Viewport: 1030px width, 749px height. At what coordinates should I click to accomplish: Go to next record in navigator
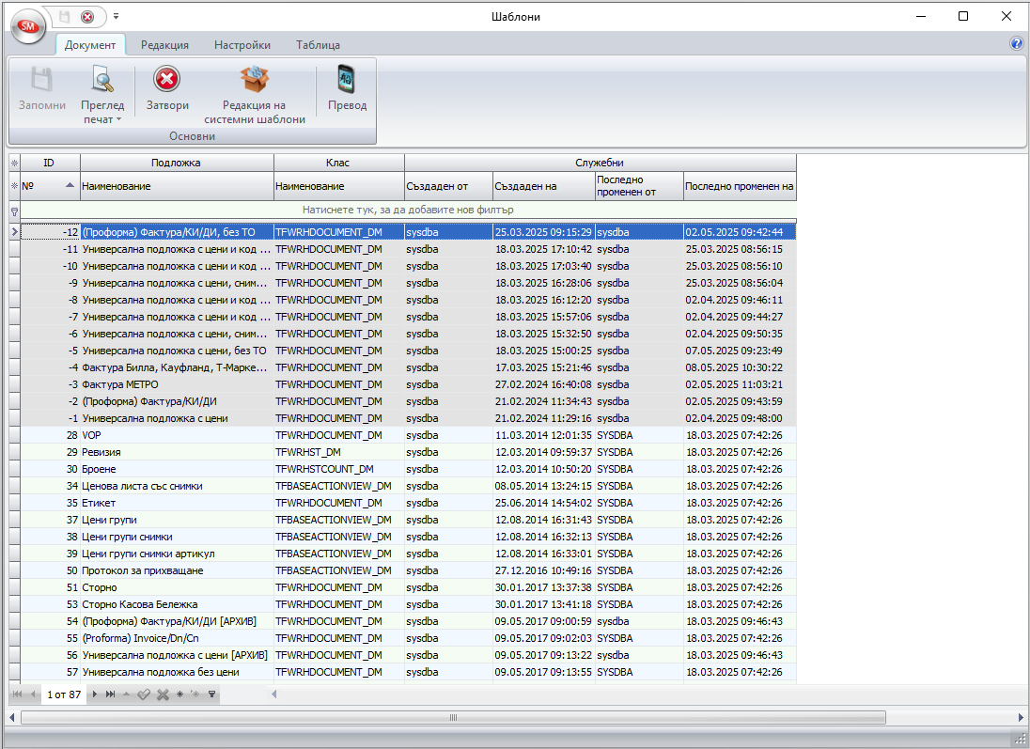[x=95, y=694]
